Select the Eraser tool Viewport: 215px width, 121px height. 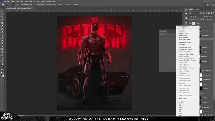[2, 40]
